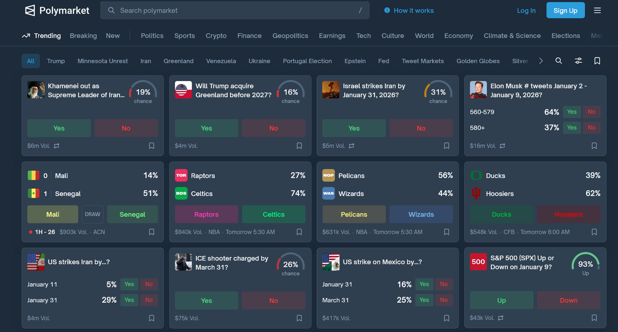Pick Wizards in Pelicans market

tap(421, 214)
